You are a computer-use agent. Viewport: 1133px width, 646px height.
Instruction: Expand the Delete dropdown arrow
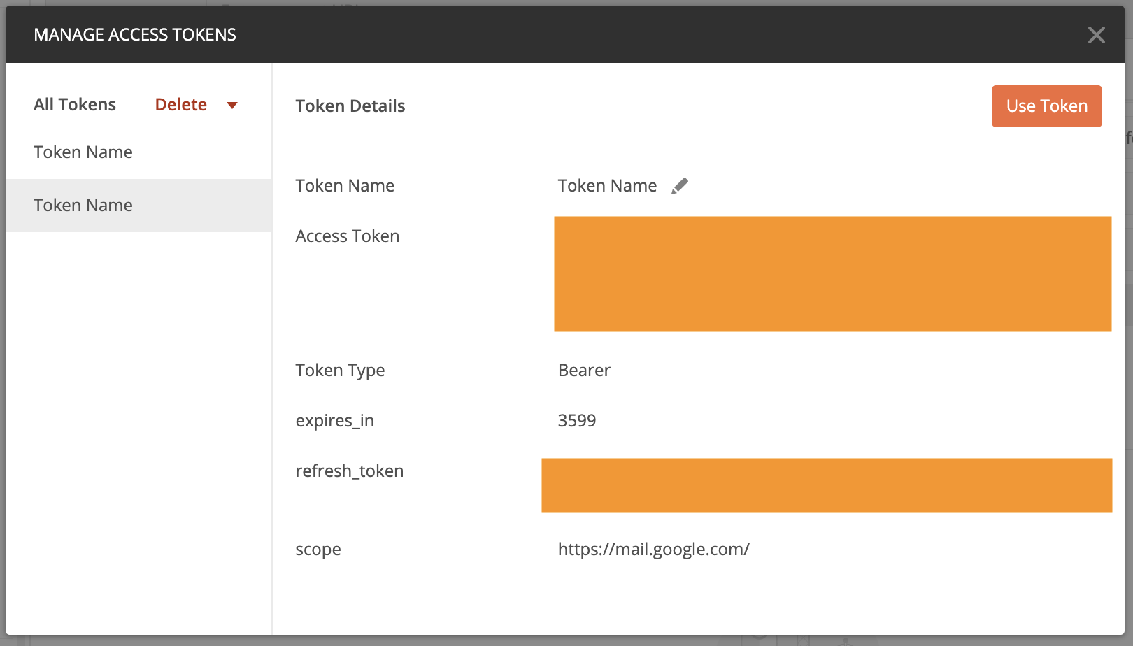(232, 106)
